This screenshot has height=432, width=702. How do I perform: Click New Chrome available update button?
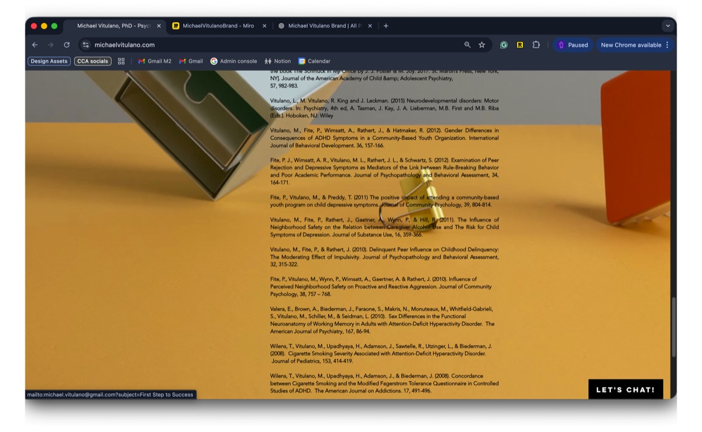[x=631, y=45]
